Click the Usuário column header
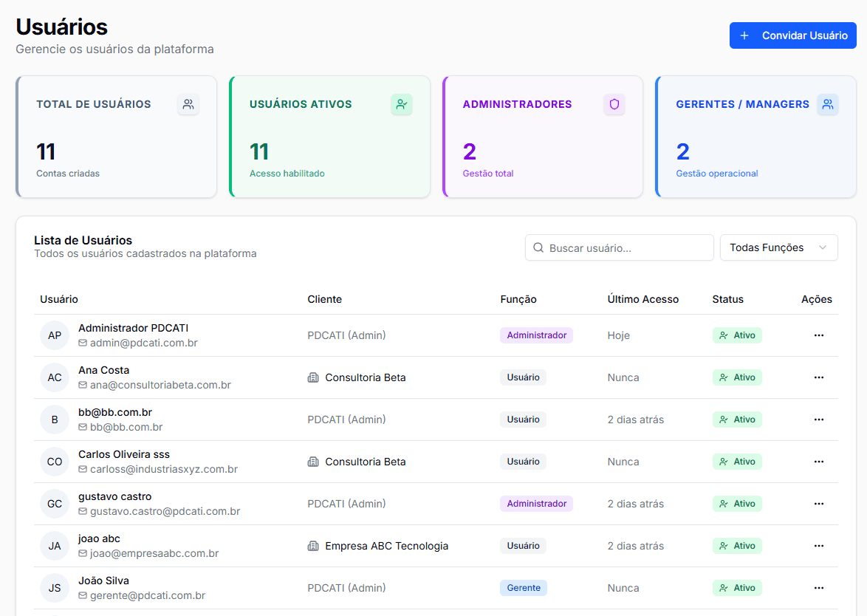This screenshot has width=867, height=616. tap(59, 299)
